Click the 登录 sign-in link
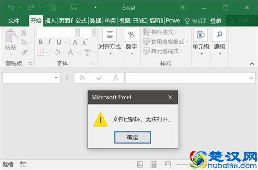The width and height of the screenshot is (258, 170). click(x=216, y=21)
